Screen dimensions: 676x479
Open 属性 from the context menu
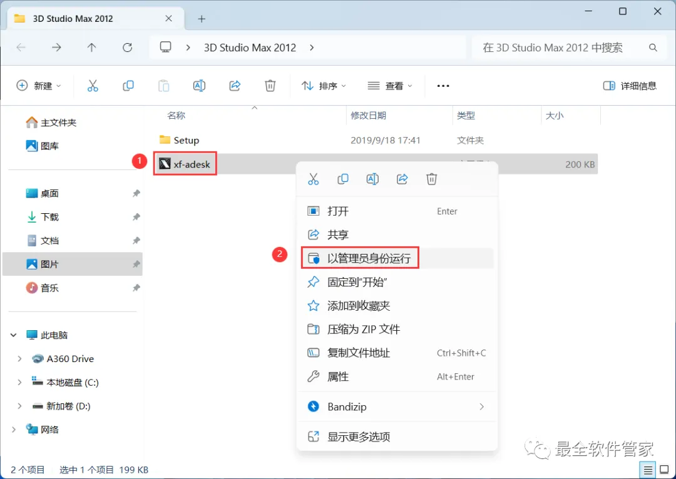pos(397,377)
